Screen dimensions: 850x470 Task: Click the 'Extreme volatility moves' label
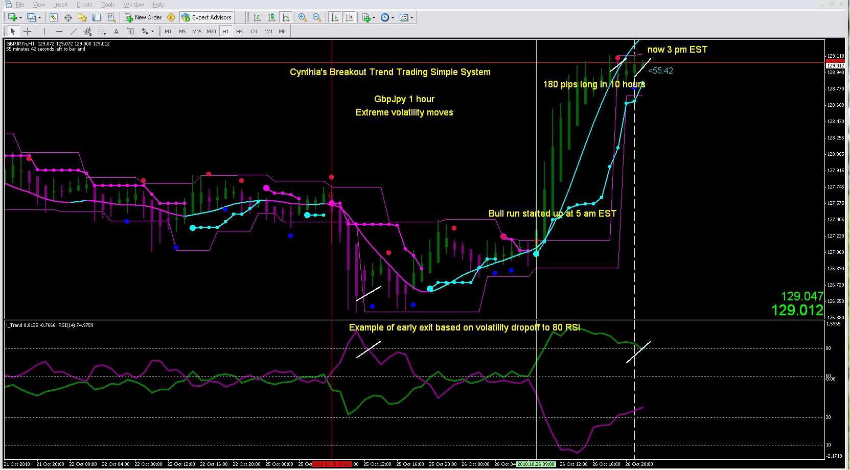pos(404,112)
